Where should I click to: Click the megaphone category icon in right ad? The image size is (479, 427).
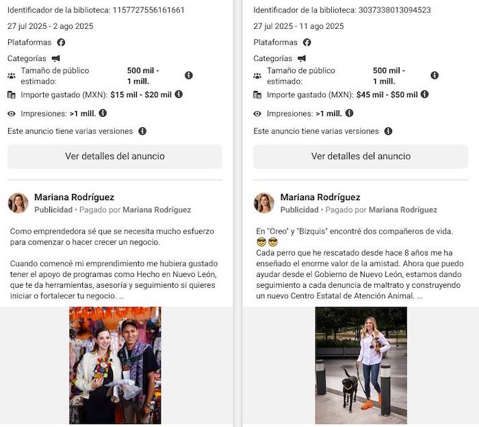[302, 58]
